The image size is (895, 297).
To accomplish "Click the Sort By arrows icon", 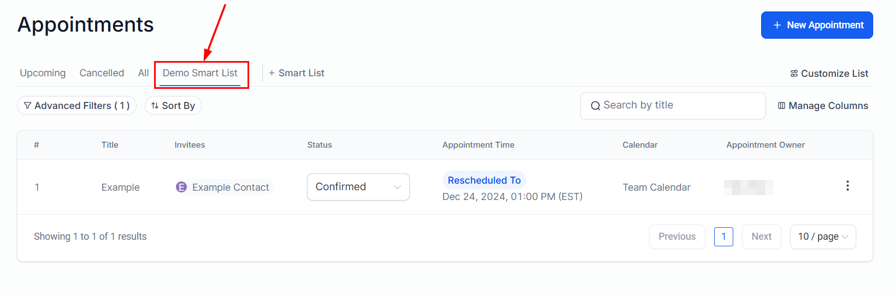I will 155,106.
